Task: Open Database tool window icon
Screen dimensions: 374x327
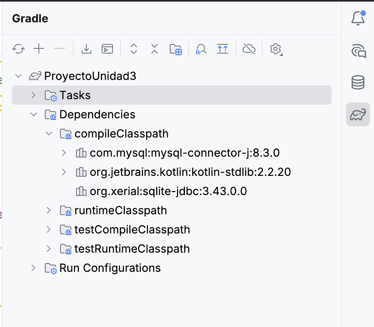Action: click(358, 82)
